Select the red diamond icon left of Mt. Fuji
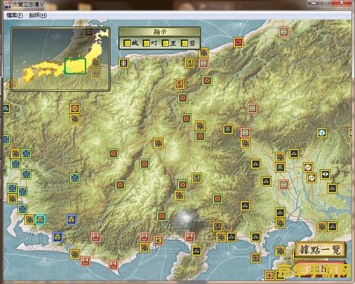Screen dimensions: 355x284 (x=162, y=216)
